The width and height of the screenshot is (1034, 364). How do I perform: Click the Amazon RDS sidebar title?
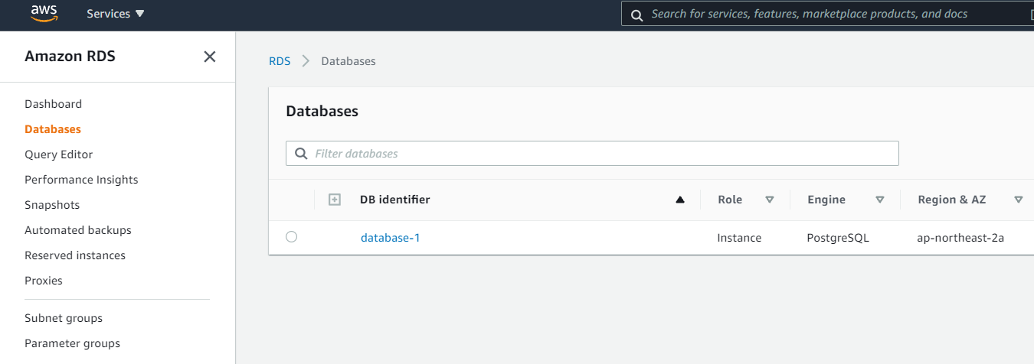(x=70, y=57)
